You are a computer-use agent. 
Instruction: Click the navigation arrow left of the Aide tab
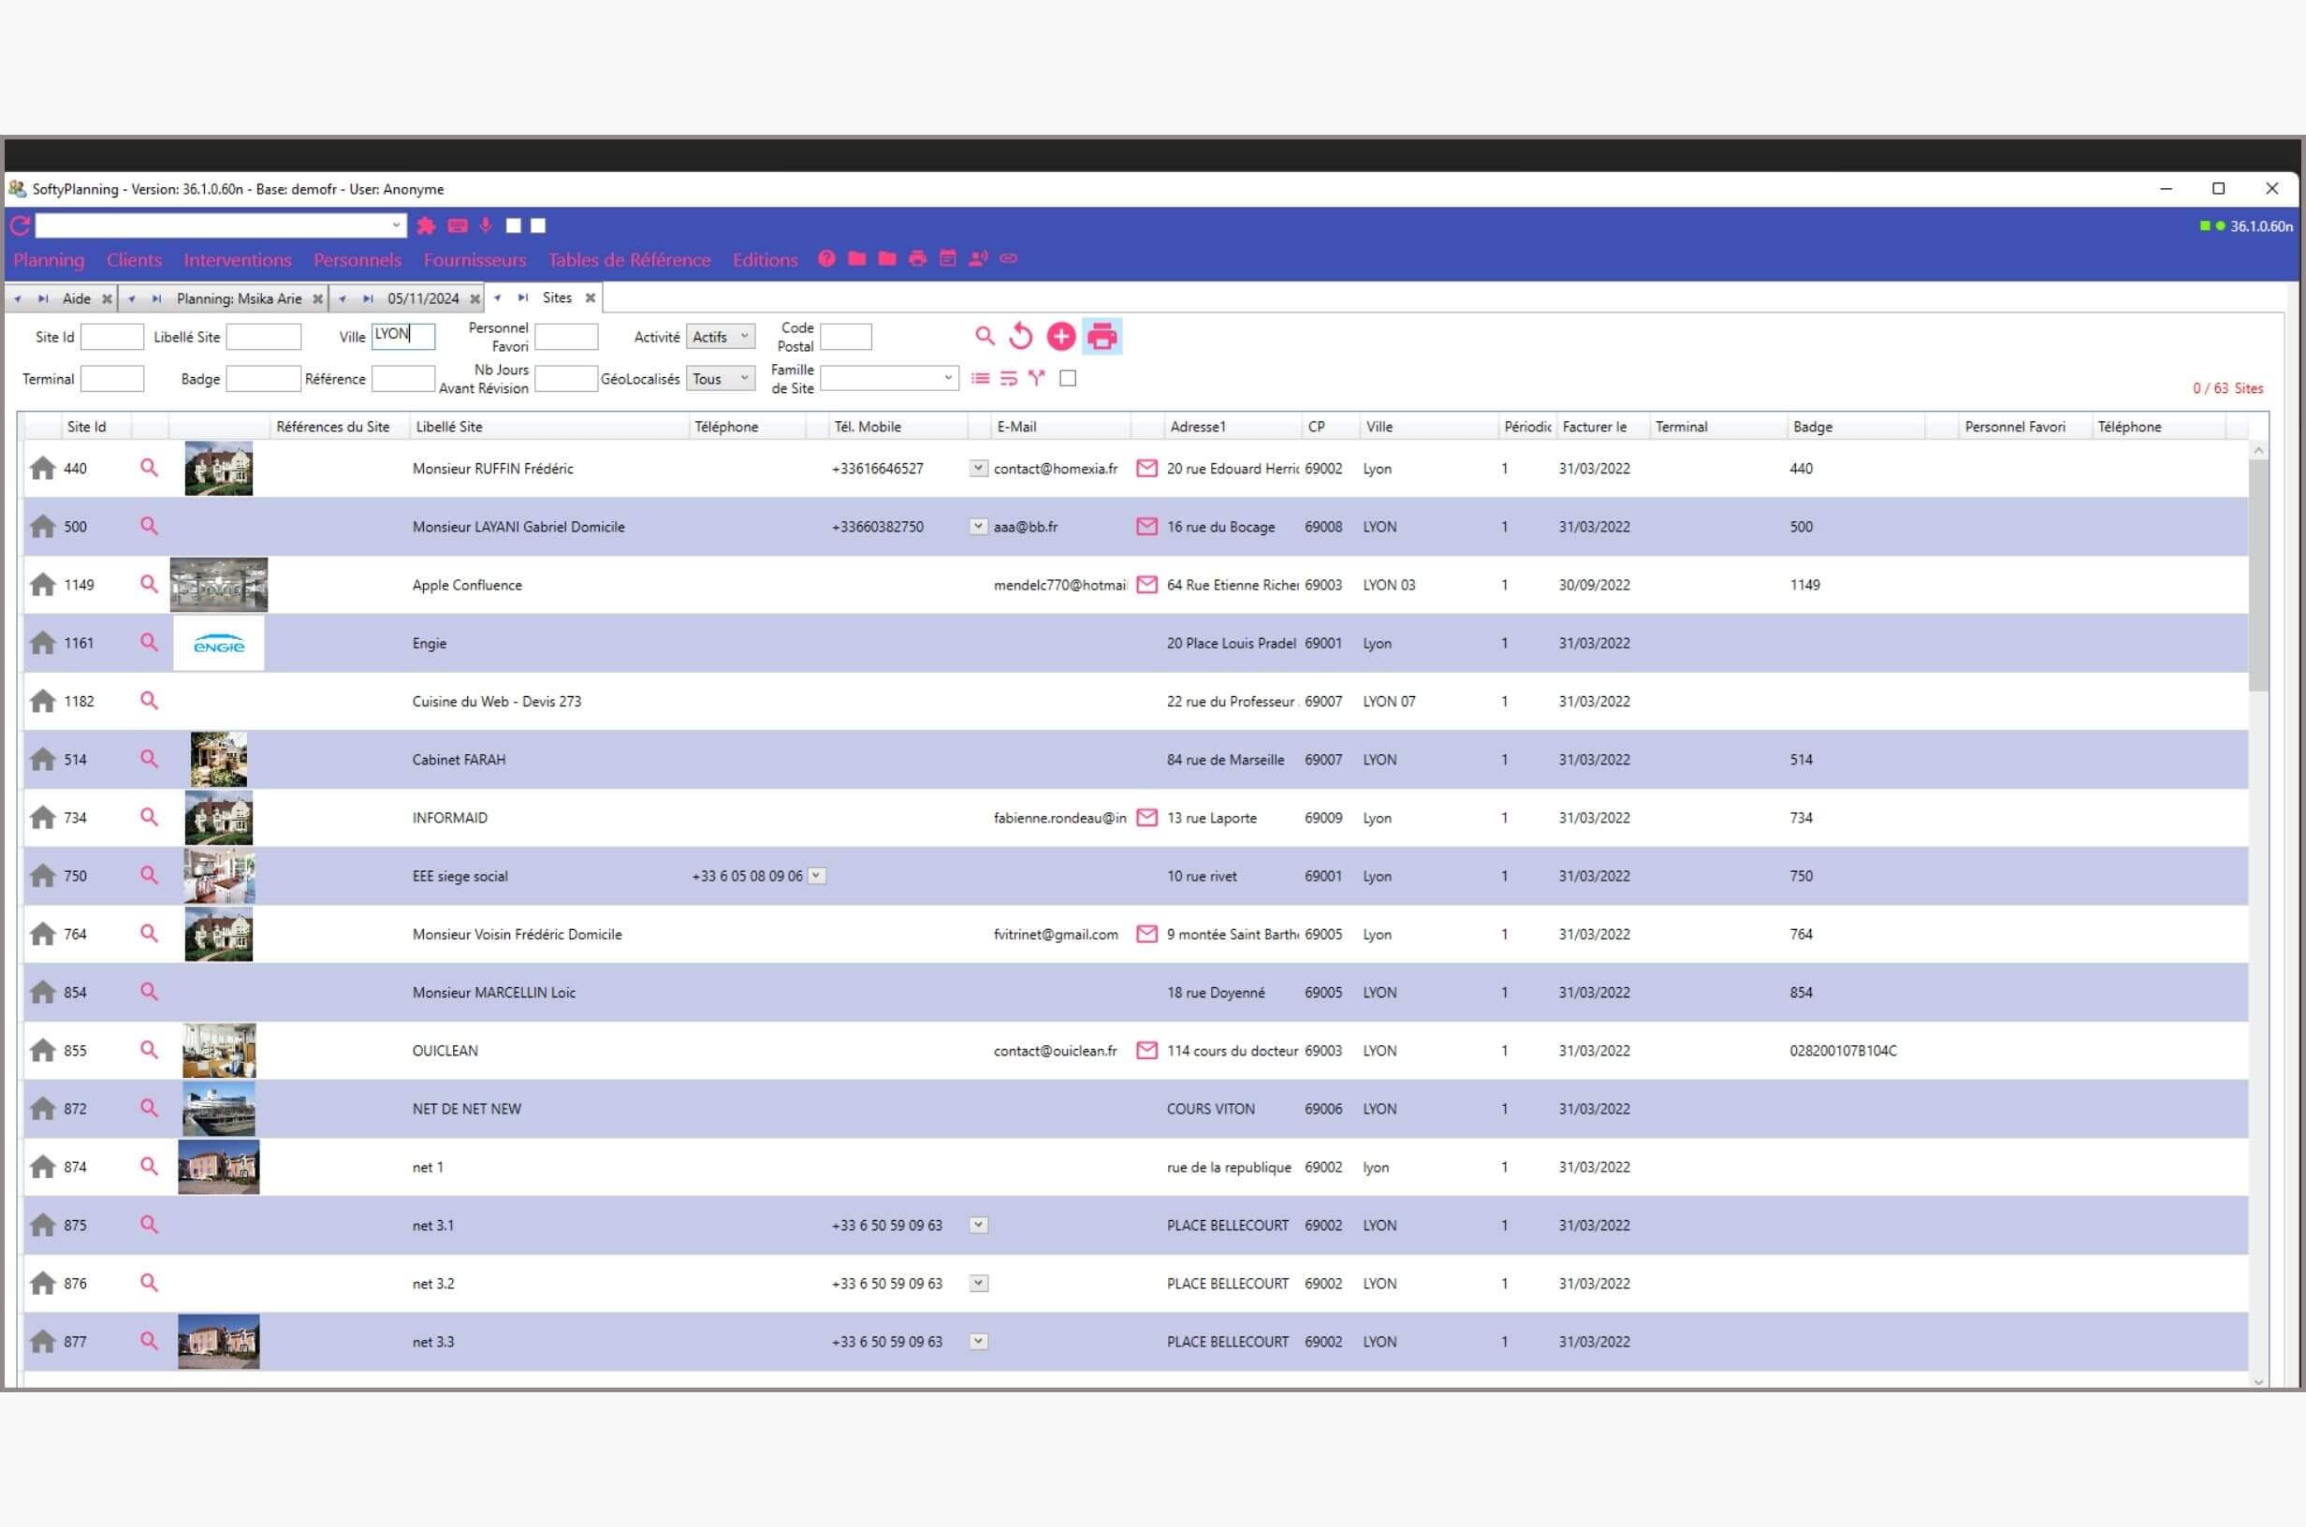pyautogui.click(x=18, y=298)
